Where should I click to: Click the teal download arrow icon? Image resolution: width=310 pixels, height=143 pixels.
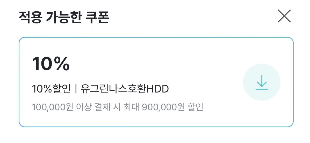click(262, 82)
